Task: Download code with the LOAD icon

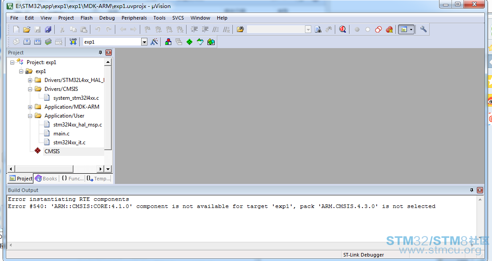Action: pyautogui.click(x=73, y=42)
